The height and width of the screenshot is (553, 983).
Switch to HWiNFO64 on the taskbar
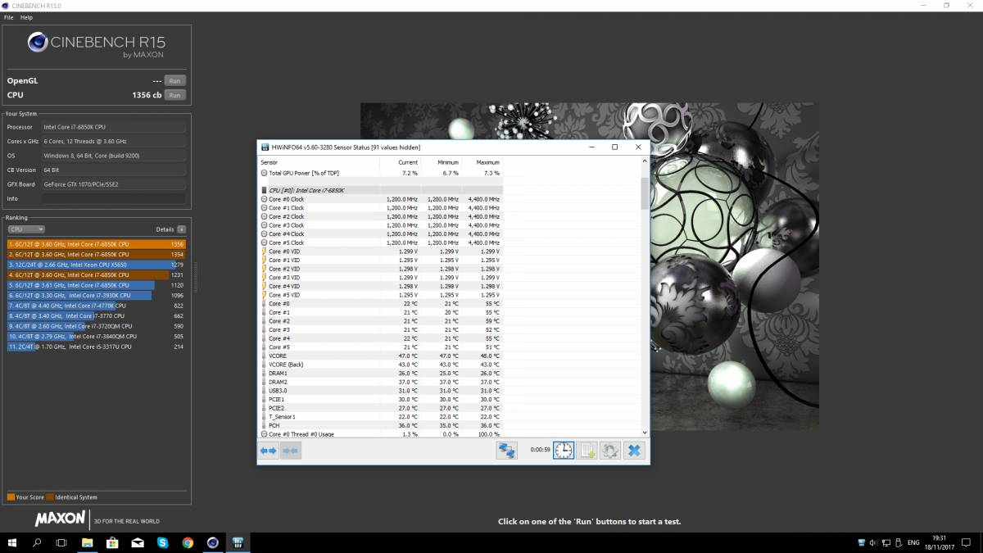point(238,542)
